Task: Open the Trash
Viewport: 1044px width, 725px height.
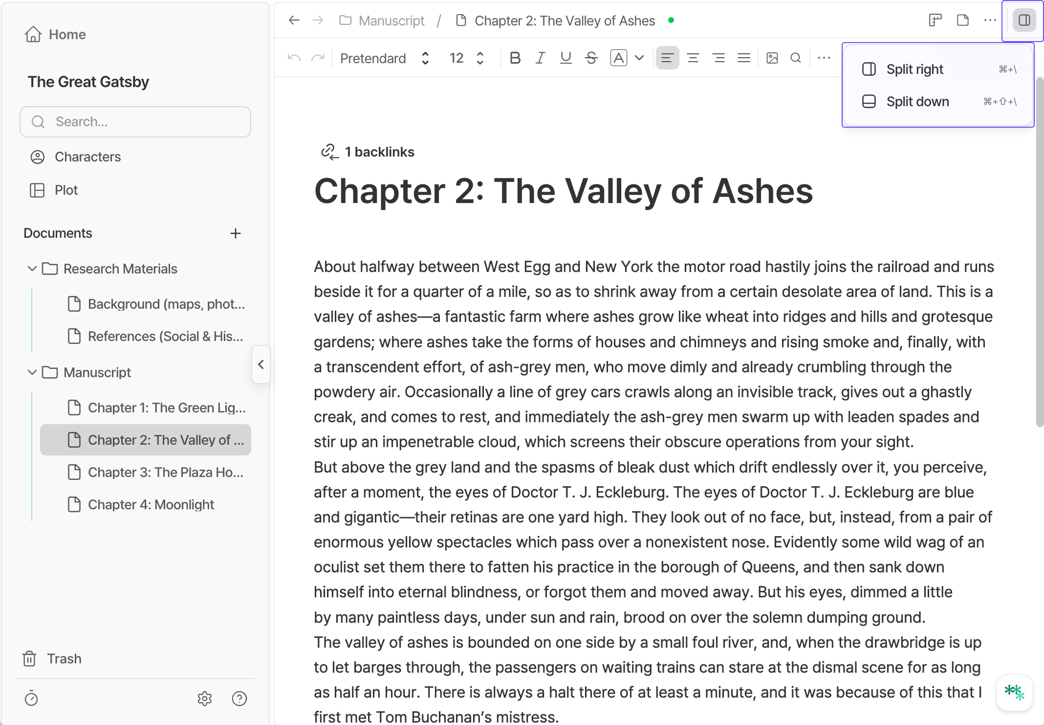Action: [52, 658]
